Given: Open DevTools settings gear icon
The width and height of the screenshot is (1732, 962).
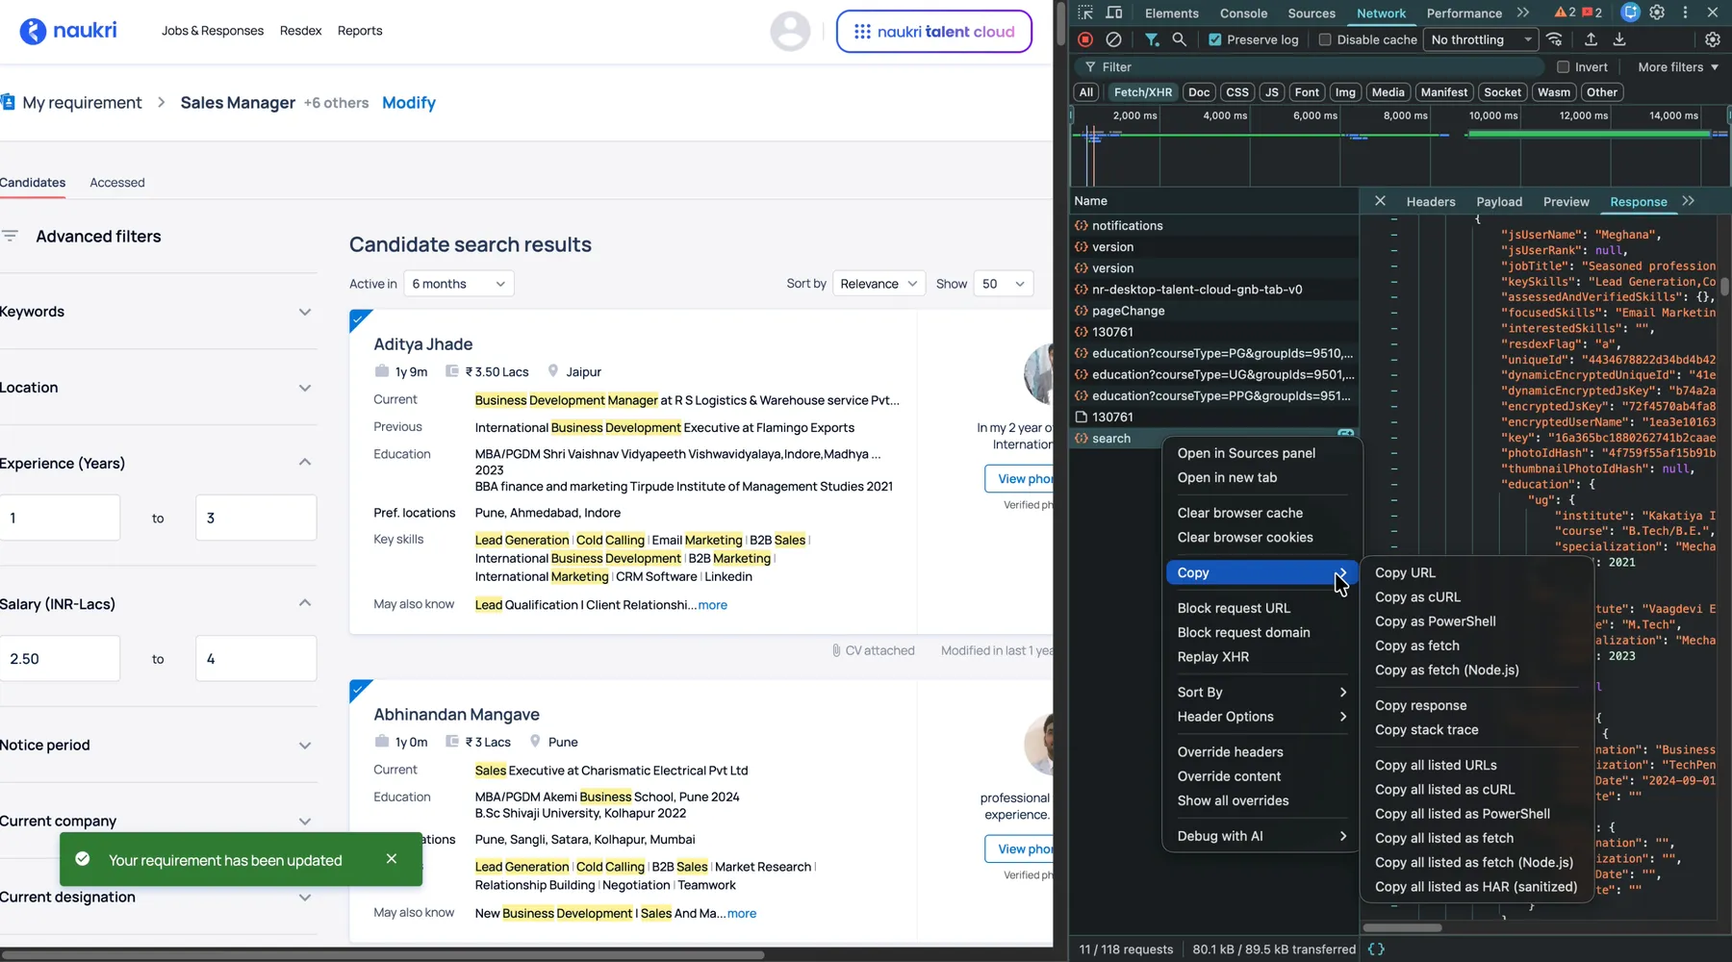Looking at the screenshot, I should (x=1657, y=13).
